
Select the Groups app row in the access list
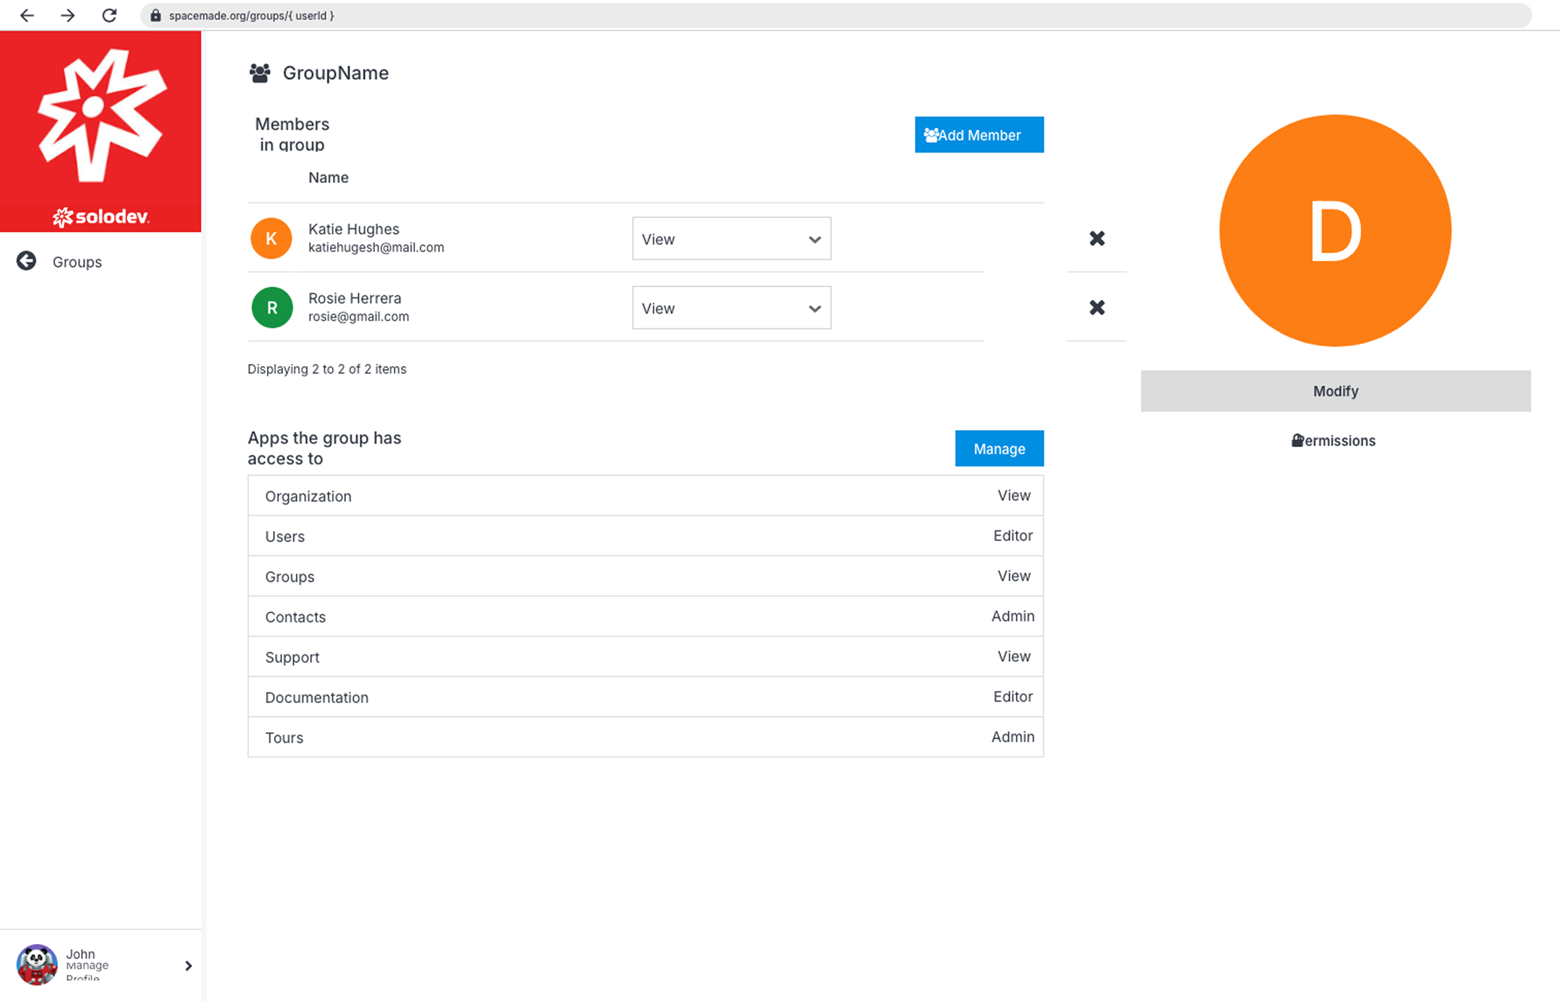(645, 577)
